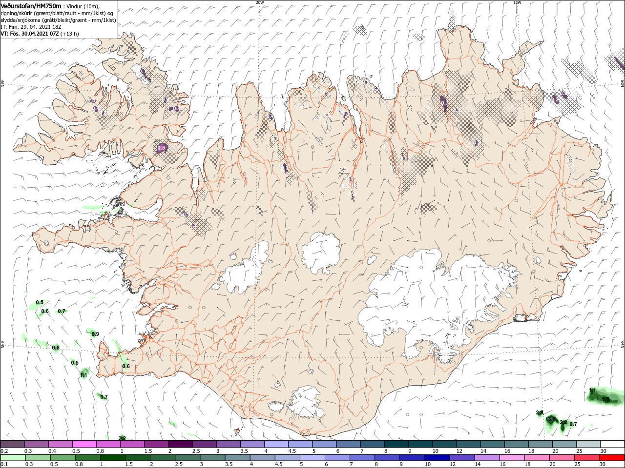Select snow scale swatch between 0.2 and 0.3
The image size is (625, 468).
click(12, 444)
